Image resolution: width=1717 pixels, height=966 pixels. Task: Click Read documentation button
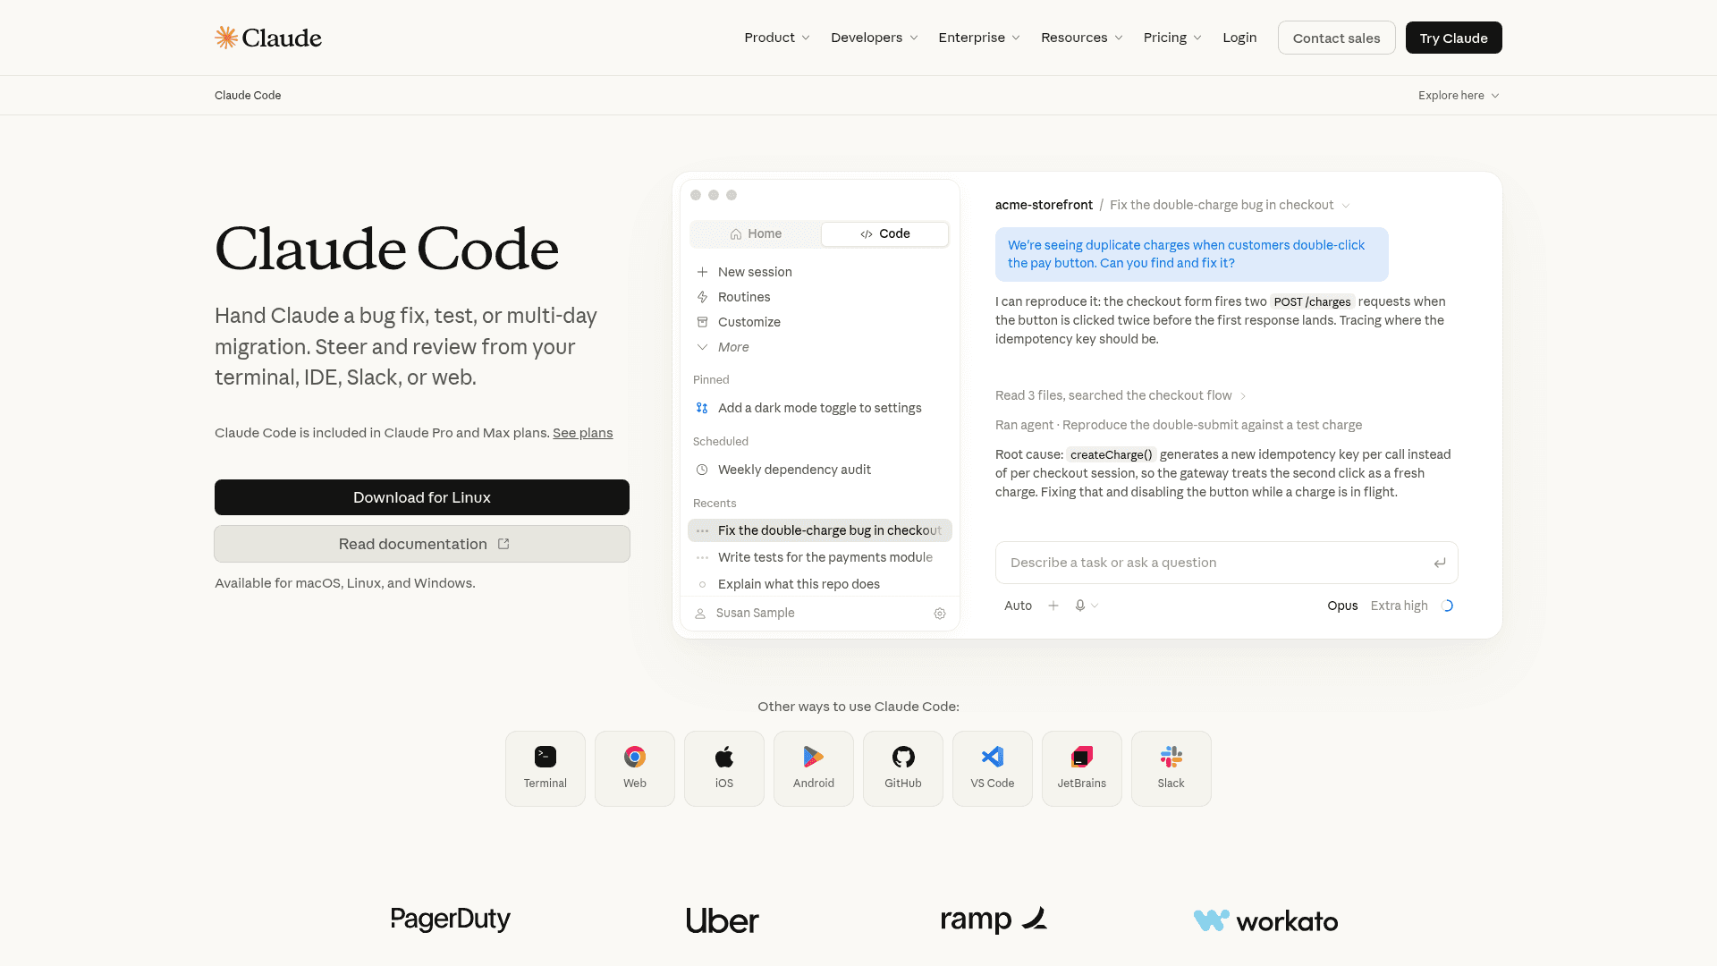click(x=422, y=544)
